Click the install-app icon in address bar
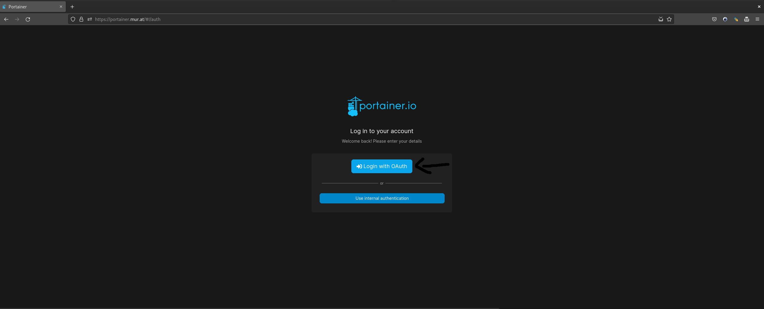Viewport: 764px width, 309px height. tap(661, 19)
